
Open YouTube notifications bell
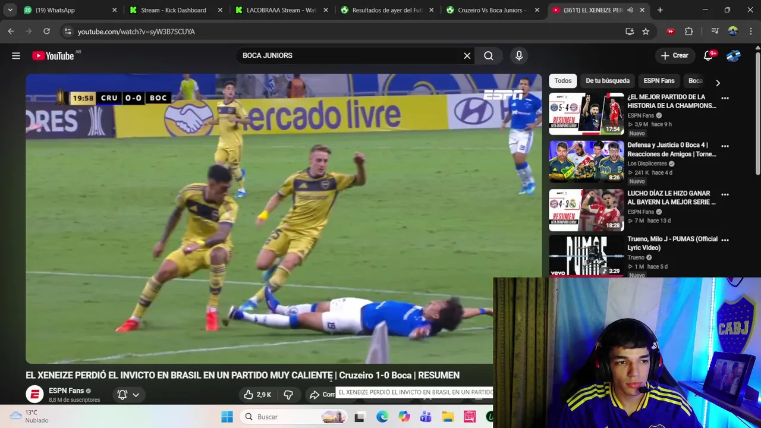click(708, 56)
